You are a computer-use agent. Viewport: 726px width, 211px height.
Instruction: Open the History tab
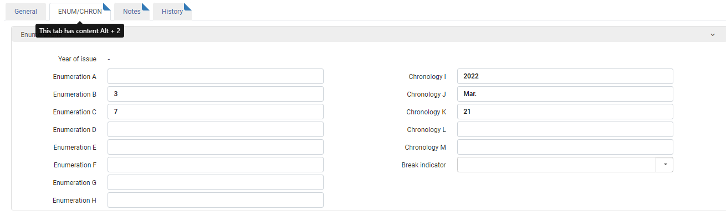point(172,12)
